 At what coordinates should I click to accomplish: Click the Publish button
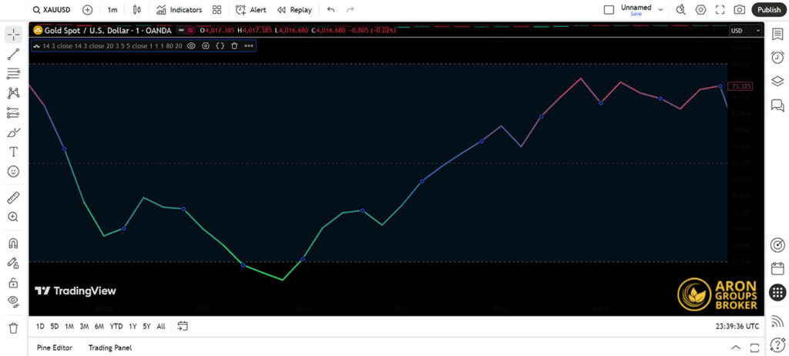(768, 10)
